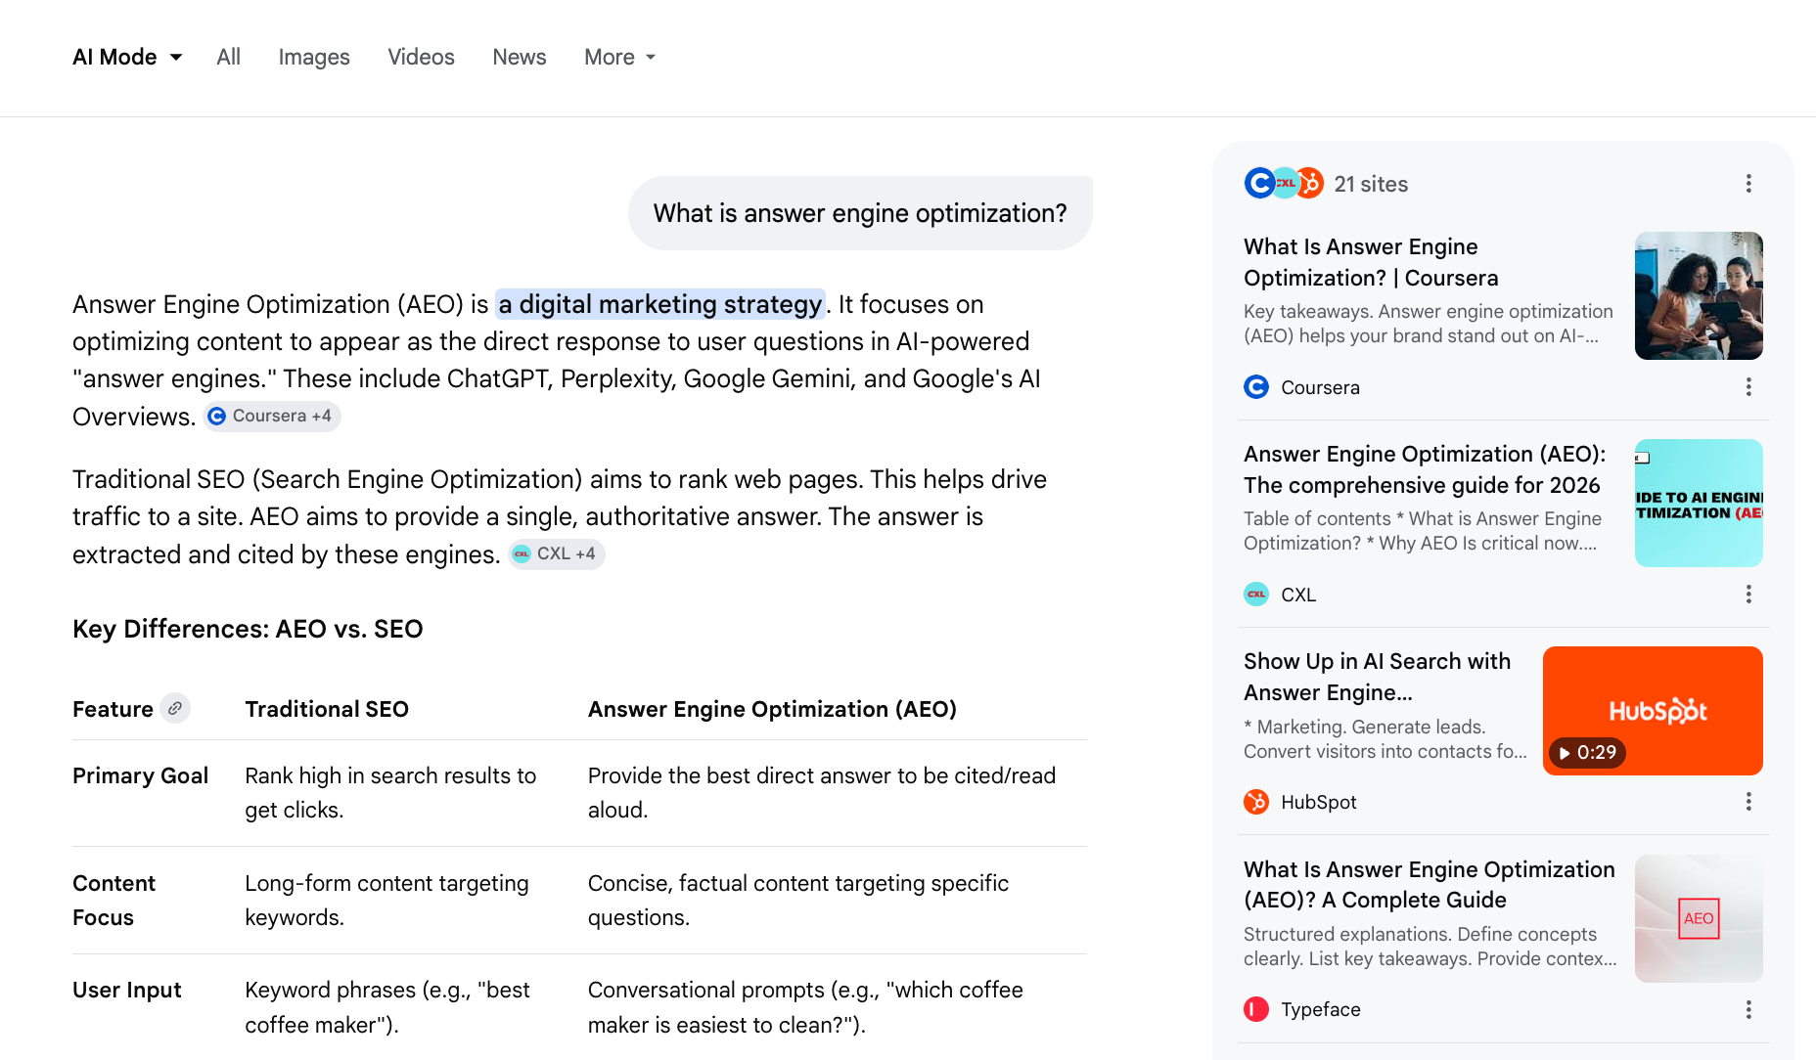The height and width of the screenshot is (1060, 1816).
Task: Expand the CXL +4 citation chip
Action: [555, 553]
